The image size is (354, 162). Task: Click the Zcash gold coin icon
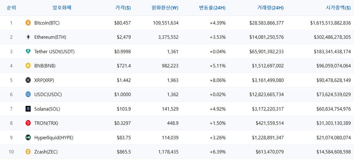click(28, 152)
